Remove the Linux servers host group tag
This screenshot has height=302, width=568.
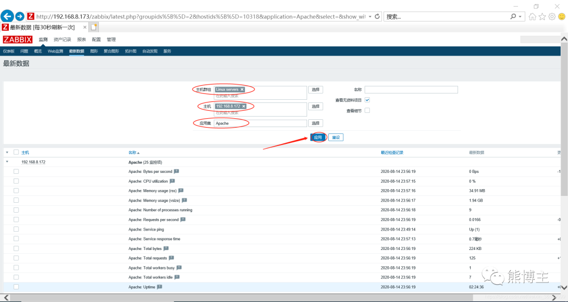point(242,89)
